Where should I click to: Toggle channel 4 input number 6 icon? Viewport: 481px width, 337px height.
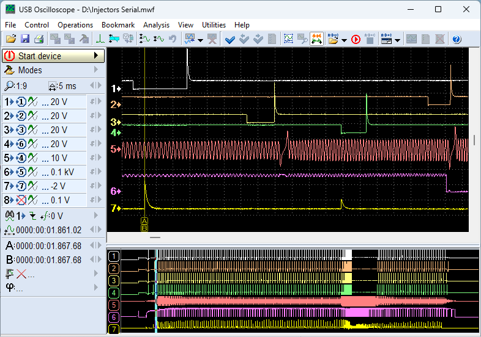coord(21,144)
